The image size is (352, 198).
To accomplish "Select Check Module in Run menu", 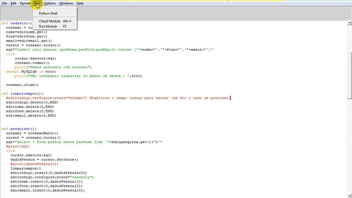I will (55, 21).
